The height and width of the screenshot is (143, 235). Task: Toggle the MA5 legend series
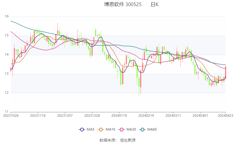click(87, 129)
